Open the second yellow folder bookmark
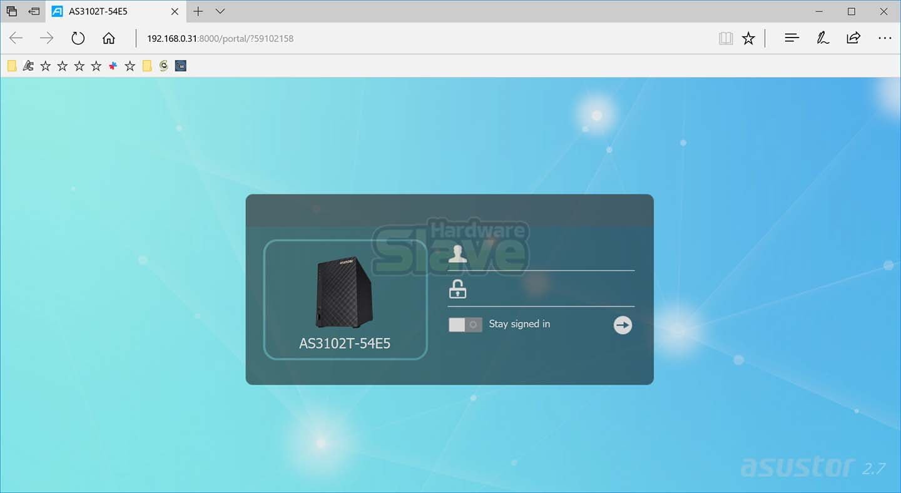This screenshot has height=493, width=901. click(147, 66)
